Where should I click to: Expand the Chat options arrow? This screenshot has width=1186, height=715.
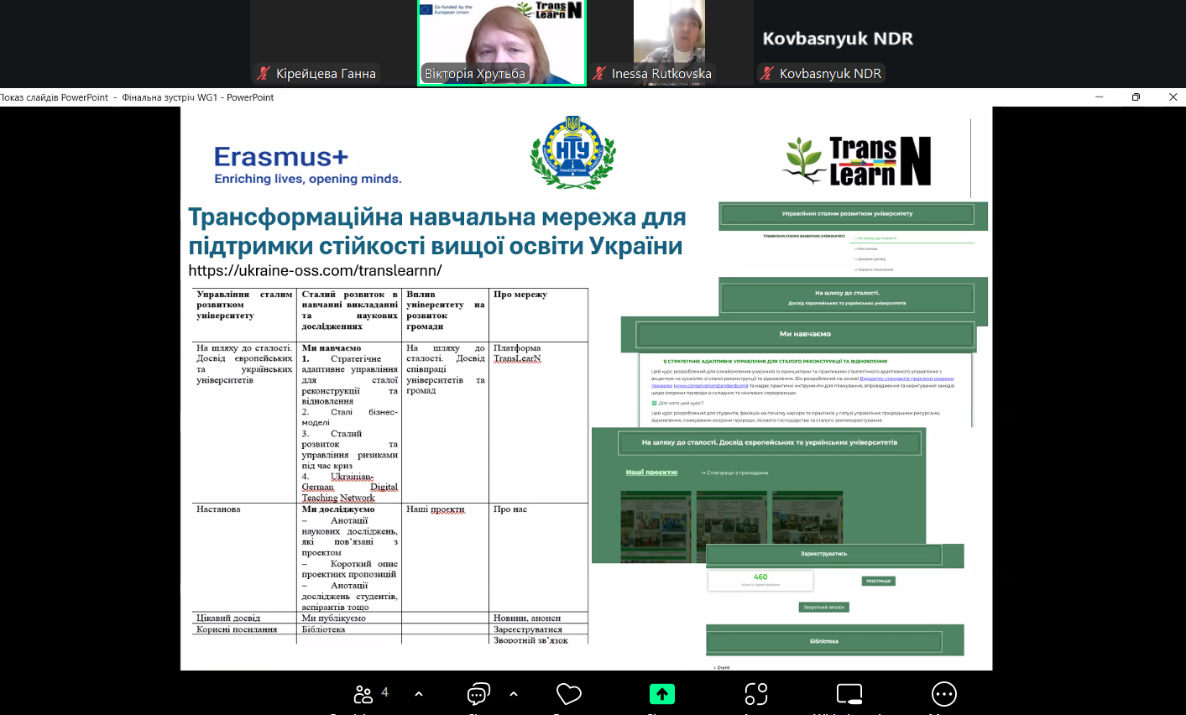click(514, 694)
